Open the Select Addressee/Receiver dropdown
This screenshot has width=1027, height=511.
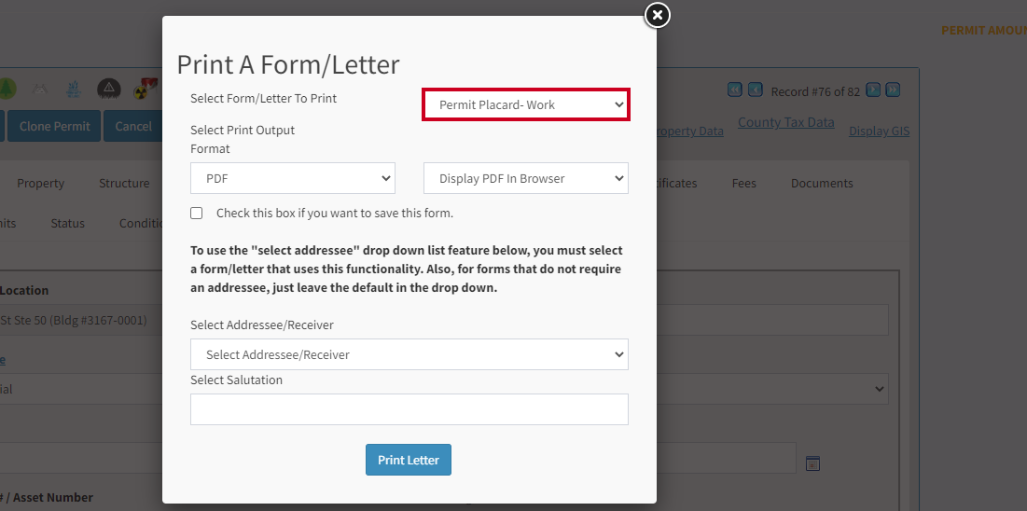[409, 354]
